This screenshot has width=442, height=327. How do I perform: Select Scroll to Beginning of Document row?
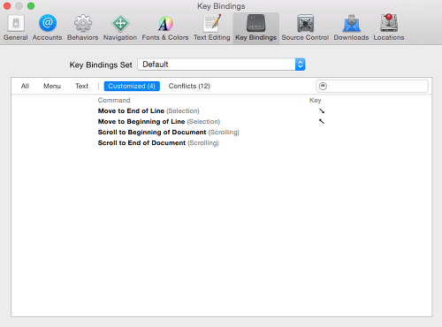(x=222, y=133)
